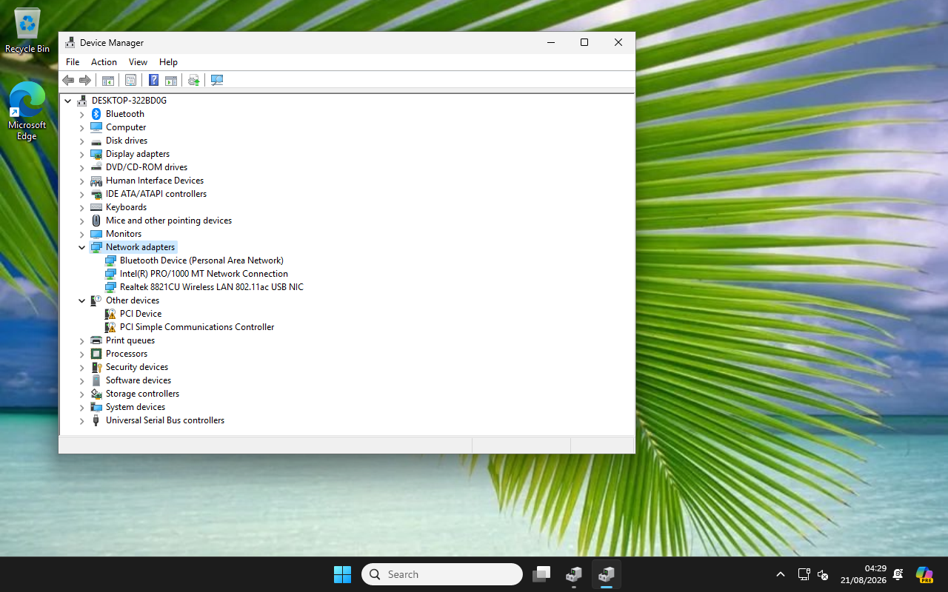
Task: Select the Security devices label
Action: [x=137, y=367]
